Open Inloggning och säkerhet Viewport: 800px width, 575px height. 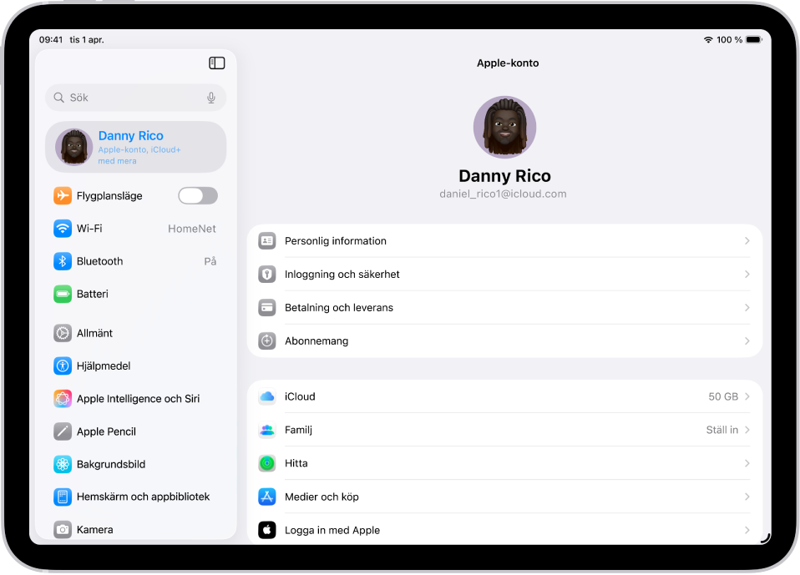[x=504, y=274]
